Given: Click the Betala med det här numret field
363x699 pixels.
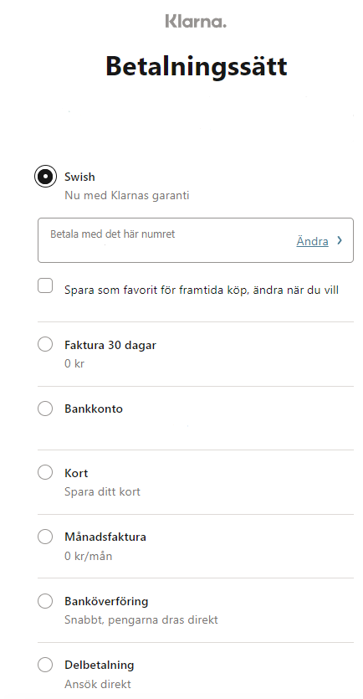Looking at the screenshot, I should [196, 240].
